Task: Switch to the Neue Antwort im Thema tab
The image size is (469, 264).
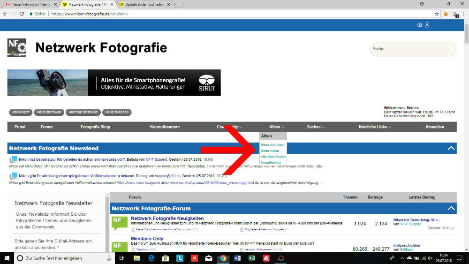Action: coord(31,5)
